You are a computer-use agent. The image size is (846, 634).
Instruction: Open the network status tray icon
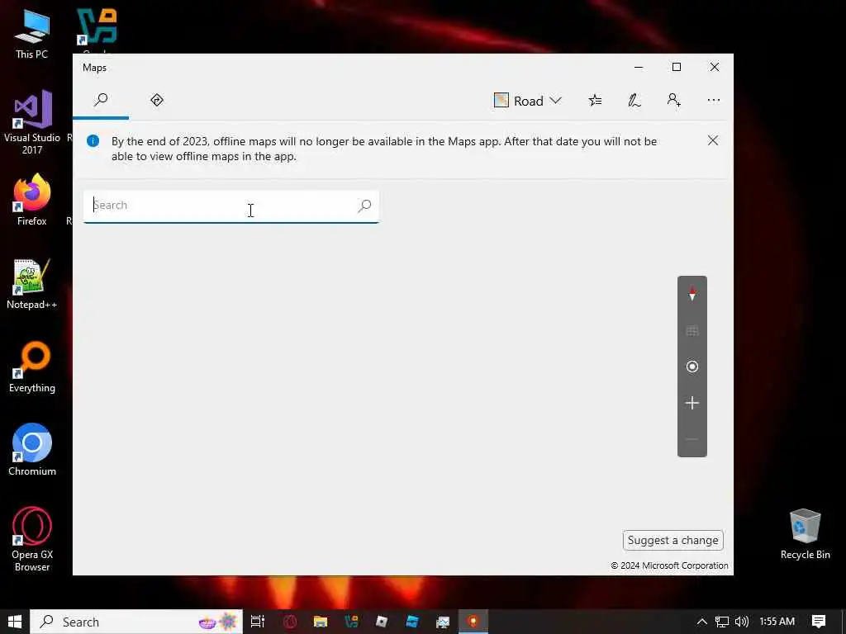[721, 622]
